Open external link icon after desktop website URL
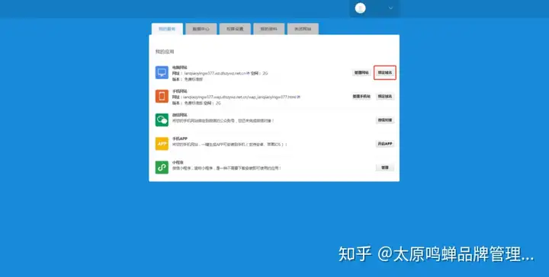The width and height of the screenshot is (549, 277). (249, 73)
